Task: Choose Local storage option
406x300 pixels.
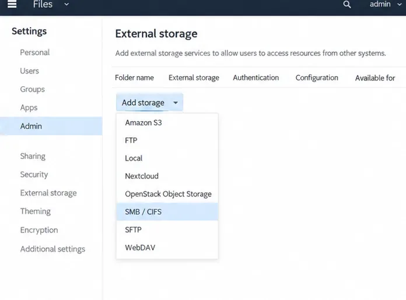Action: [167, 158]
